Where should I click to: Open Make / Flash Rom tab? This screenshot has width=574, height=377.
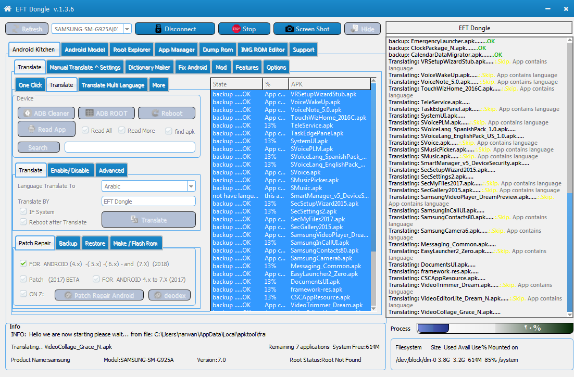click(135, 243)
